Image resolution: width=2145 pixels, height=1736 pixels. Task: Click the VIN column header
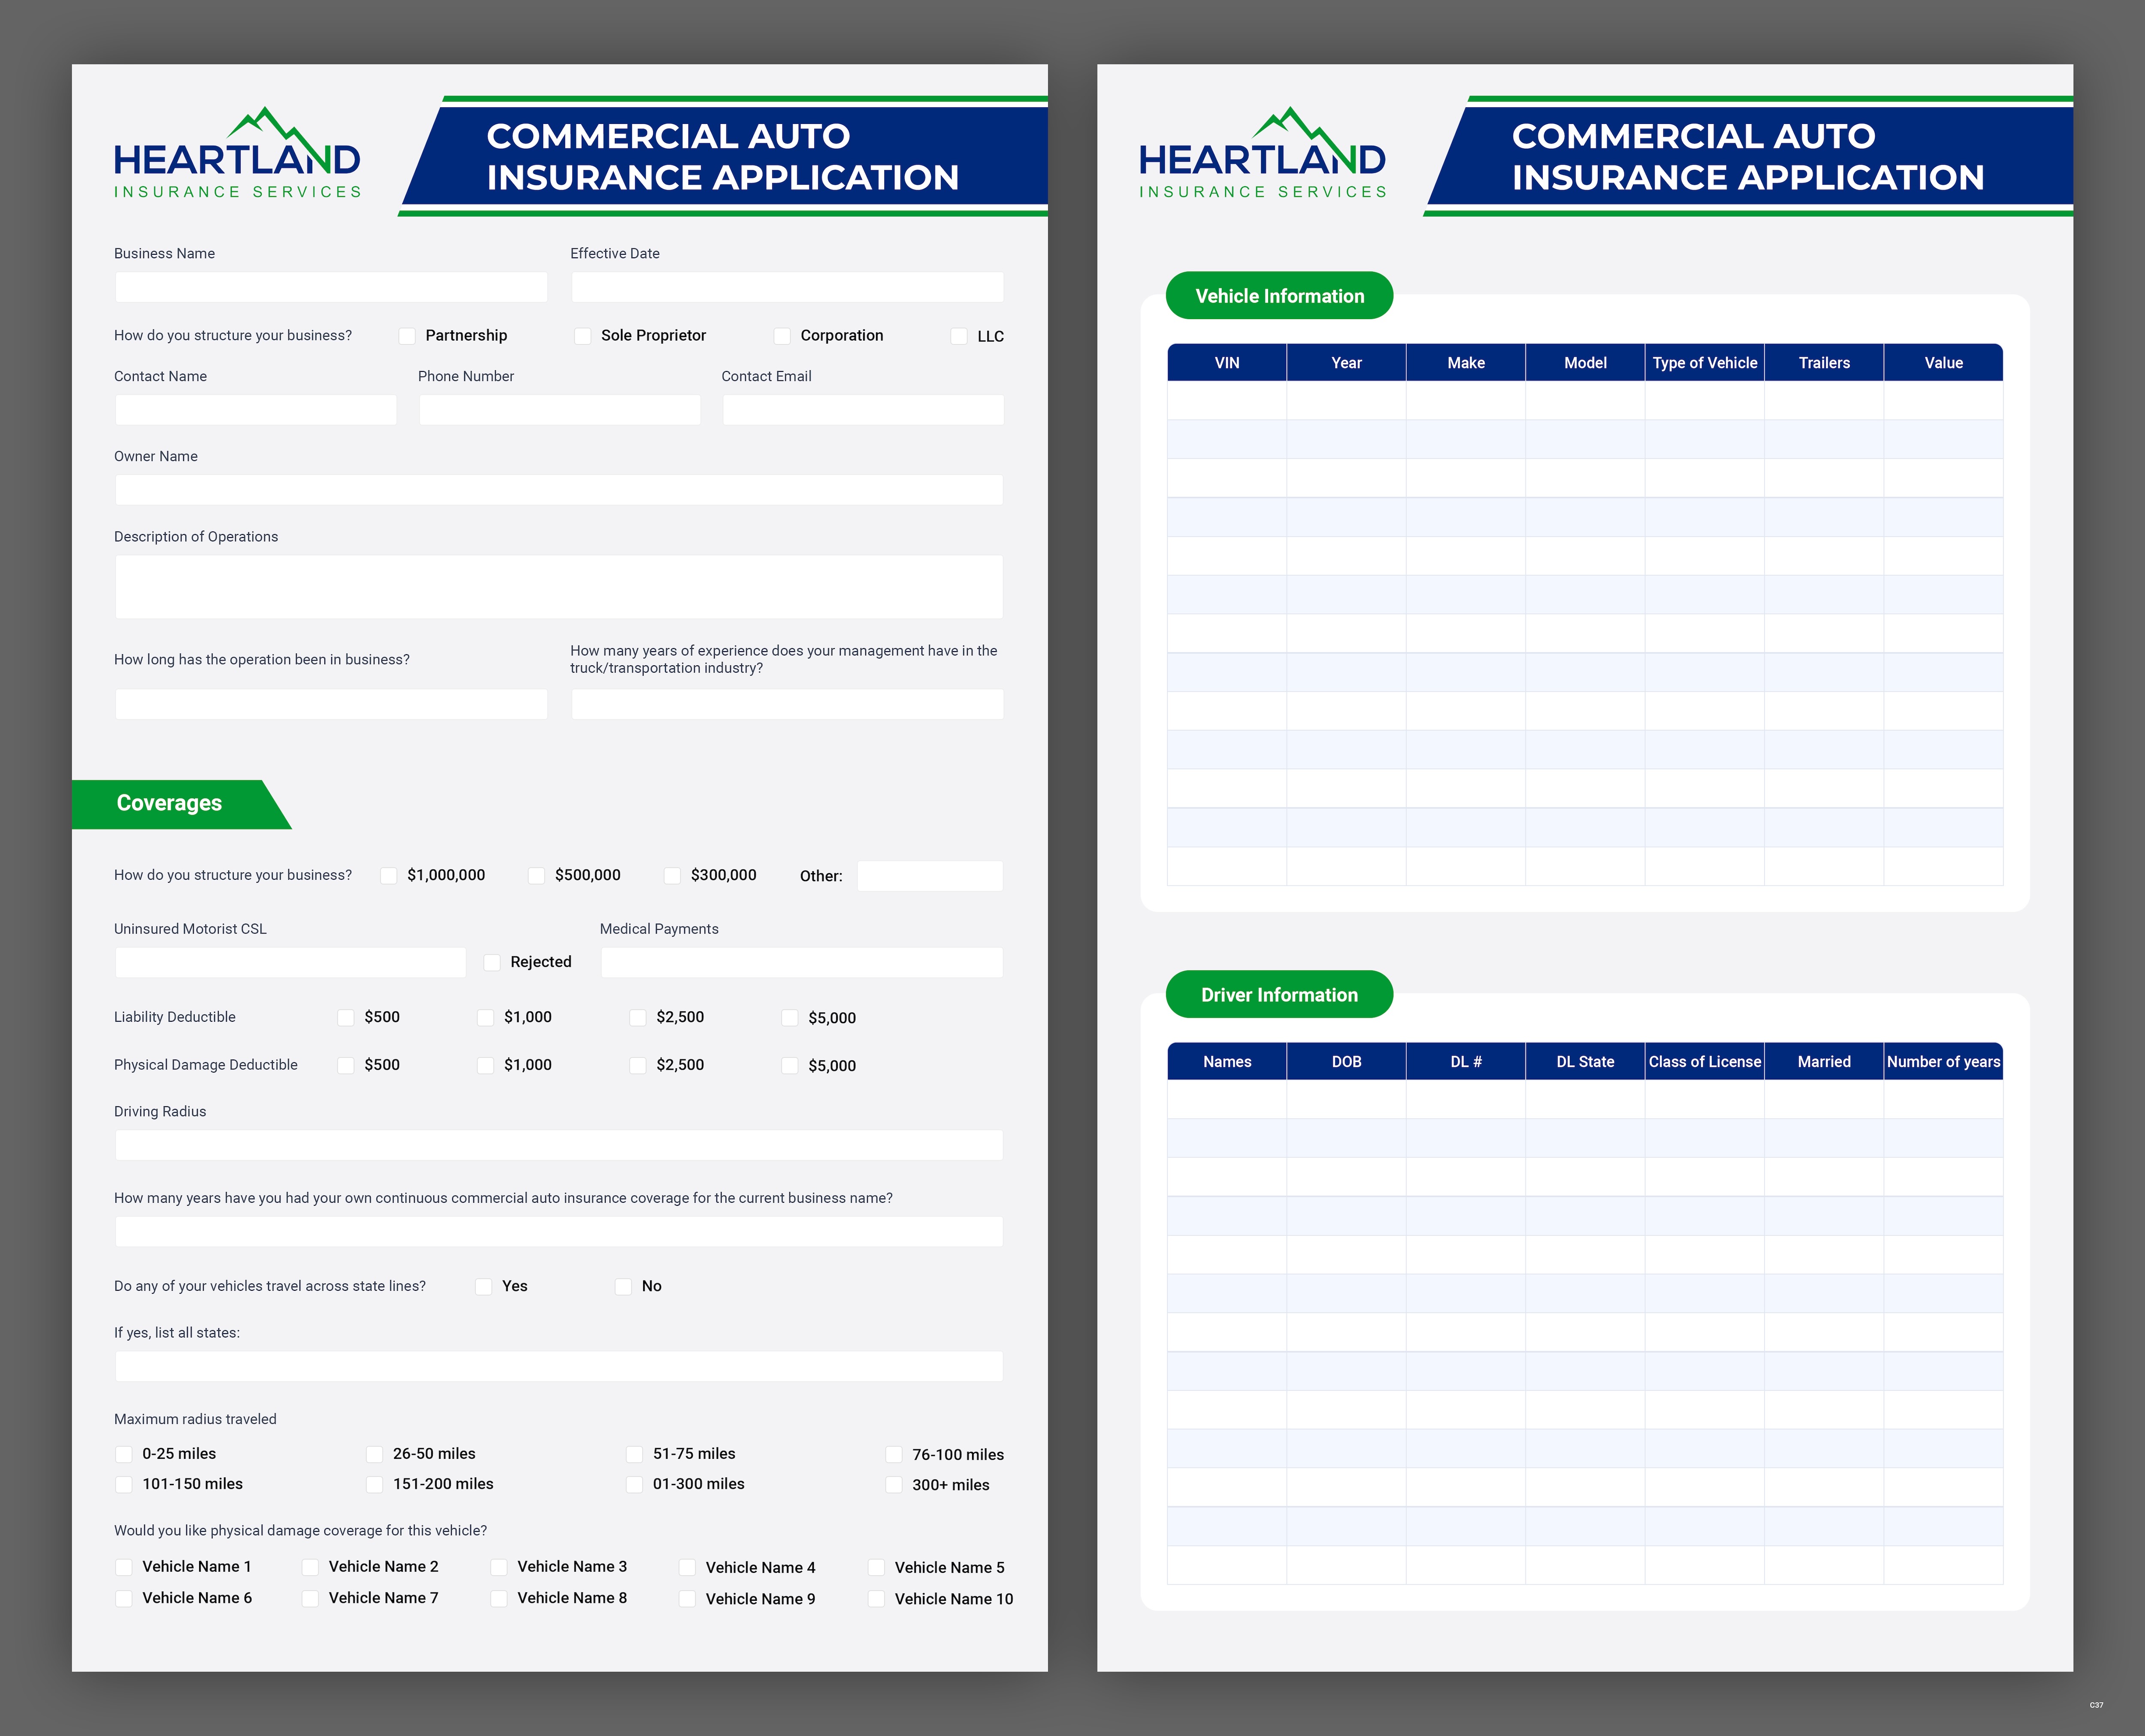(x=1227, y=363)
